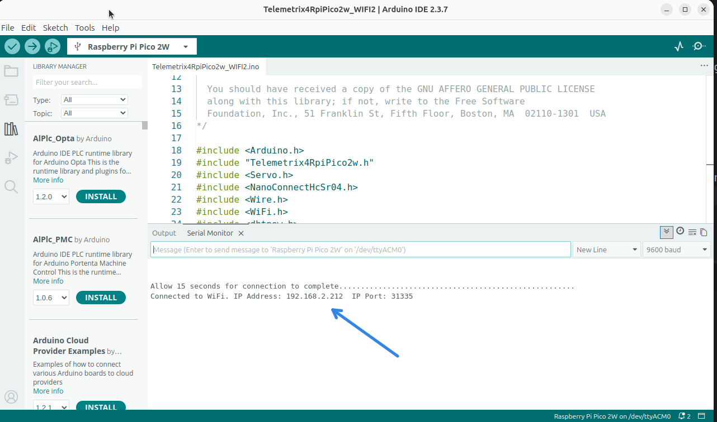
Task: Click the serial message input field
Action: tap(360, 250)
